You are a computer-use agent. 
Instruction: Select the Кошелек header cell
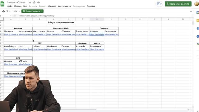coord(18,28)
